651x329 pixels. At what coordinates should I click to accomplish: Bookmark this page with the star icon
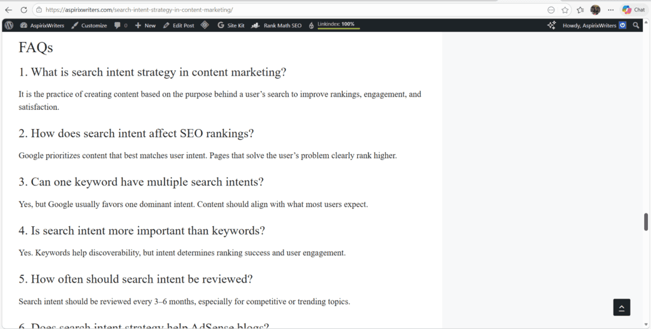tap(565, 10)
